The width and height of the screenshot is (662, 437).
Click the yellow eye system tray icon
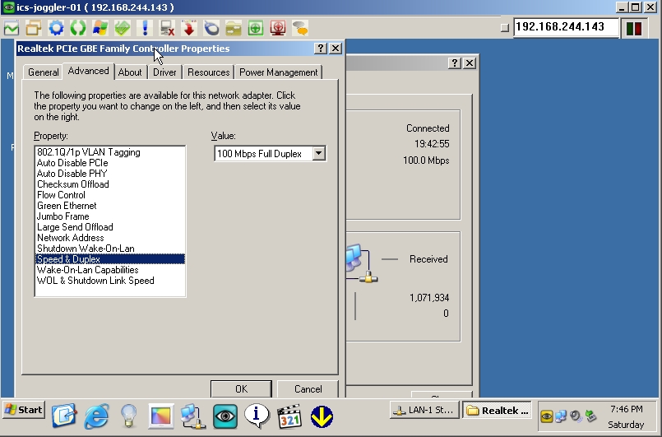tap(546, 416)
